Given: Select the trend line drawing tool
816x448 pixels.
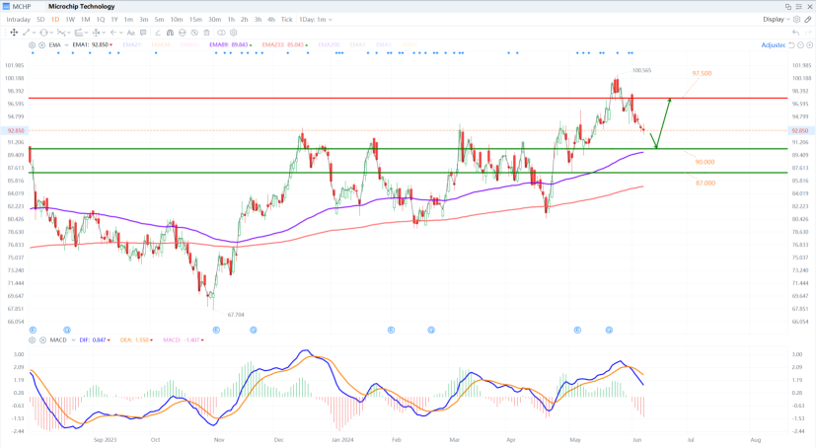Looking at the screenshot, I should 26,33.
